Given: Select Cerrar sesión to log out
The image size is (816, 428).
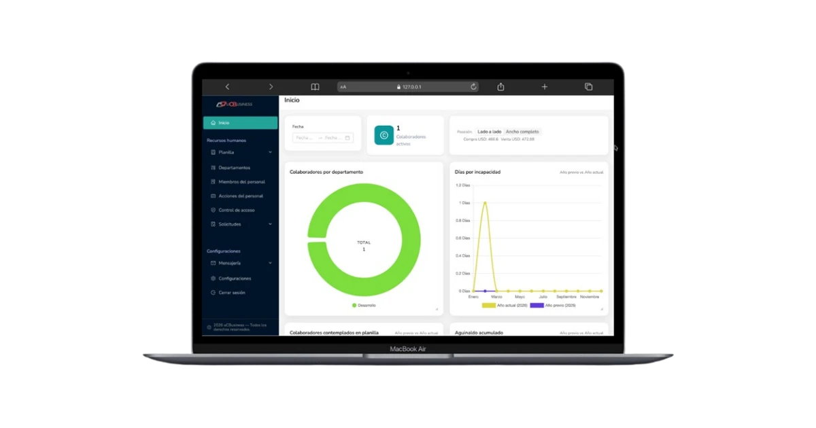Looking at the screenshot, I should [240, 293].
